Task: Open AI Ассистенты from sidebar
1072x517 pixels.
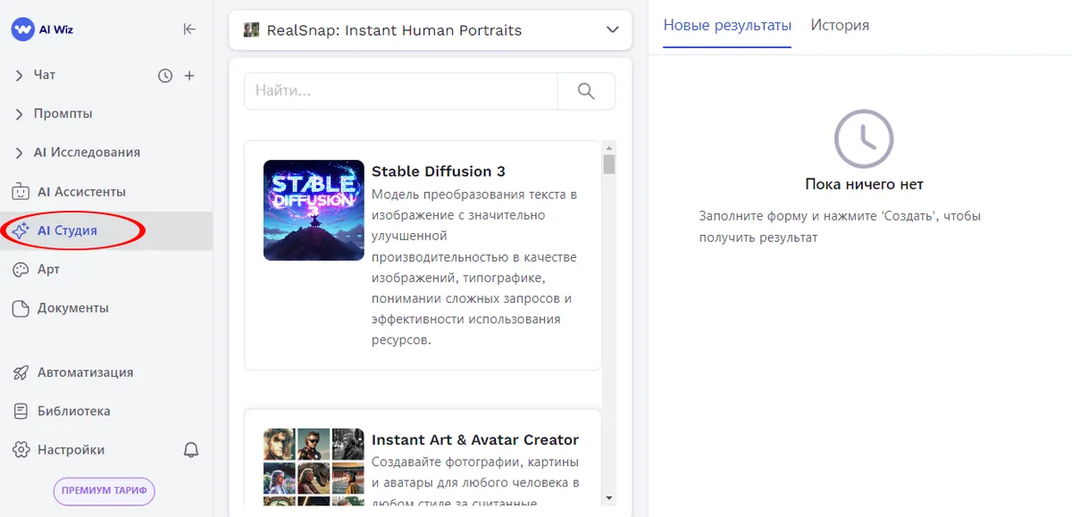Action: click(x=80, y=192)
